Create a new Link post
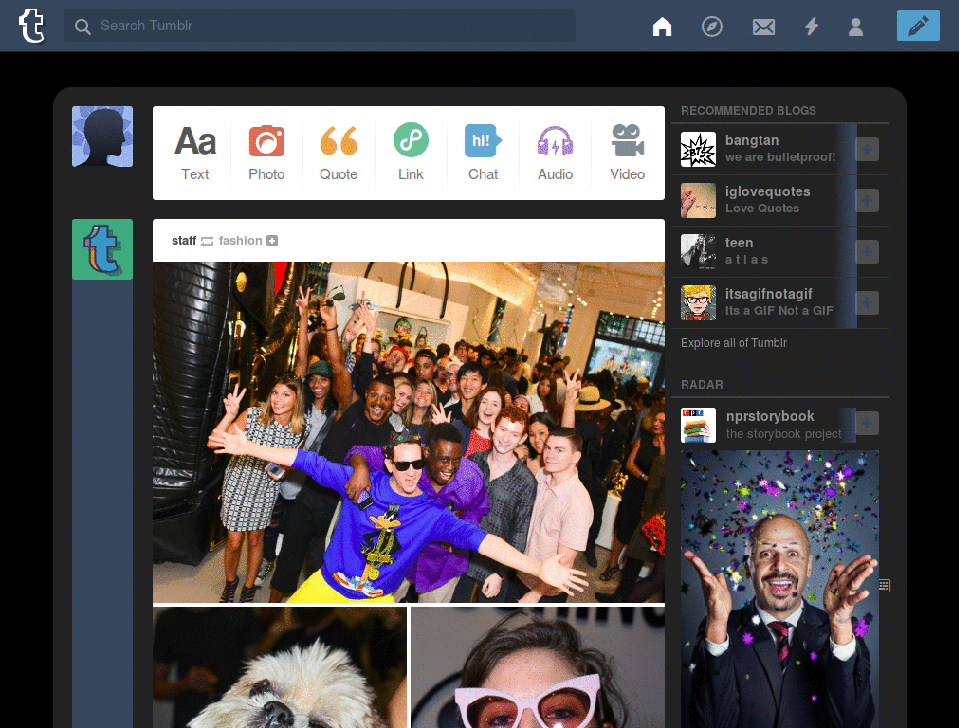This screenshot has height=728, width=971. click(411, 153)
